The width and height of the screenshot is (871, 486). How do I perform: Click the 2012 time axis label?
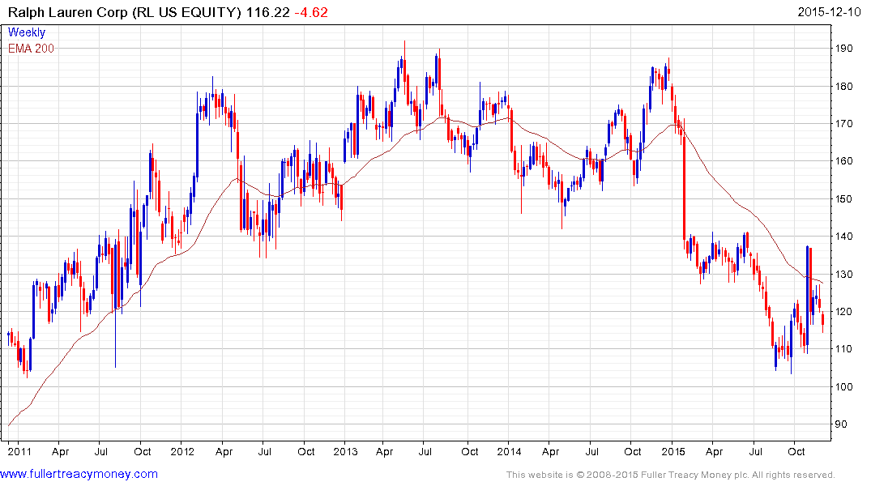click(182, 451)
